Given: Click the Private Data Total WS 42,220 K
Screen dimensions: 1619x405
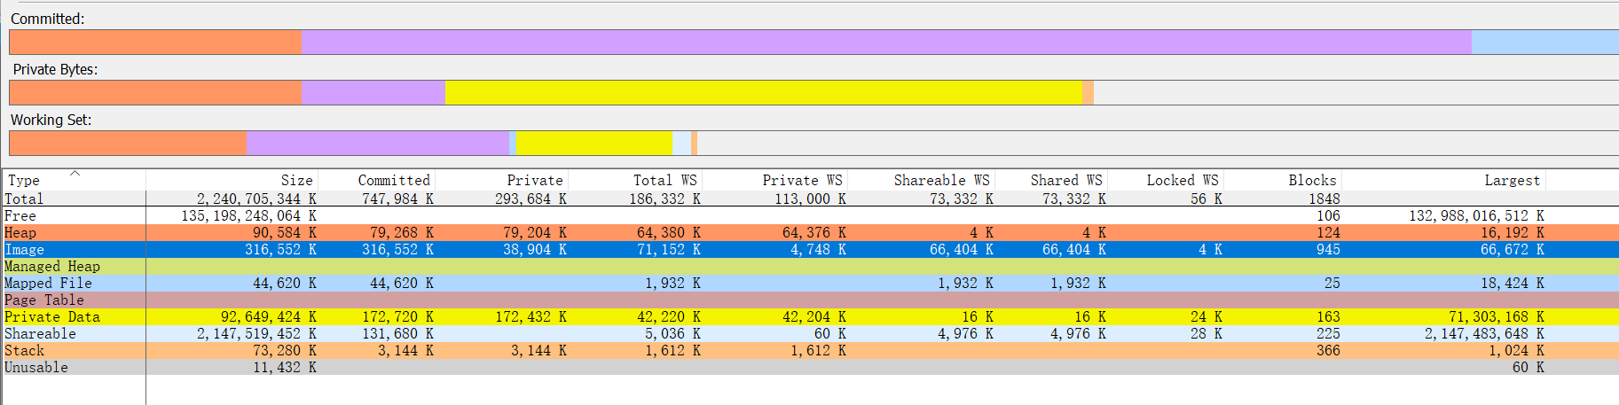Looking at the screenshot, I should 669,316.
